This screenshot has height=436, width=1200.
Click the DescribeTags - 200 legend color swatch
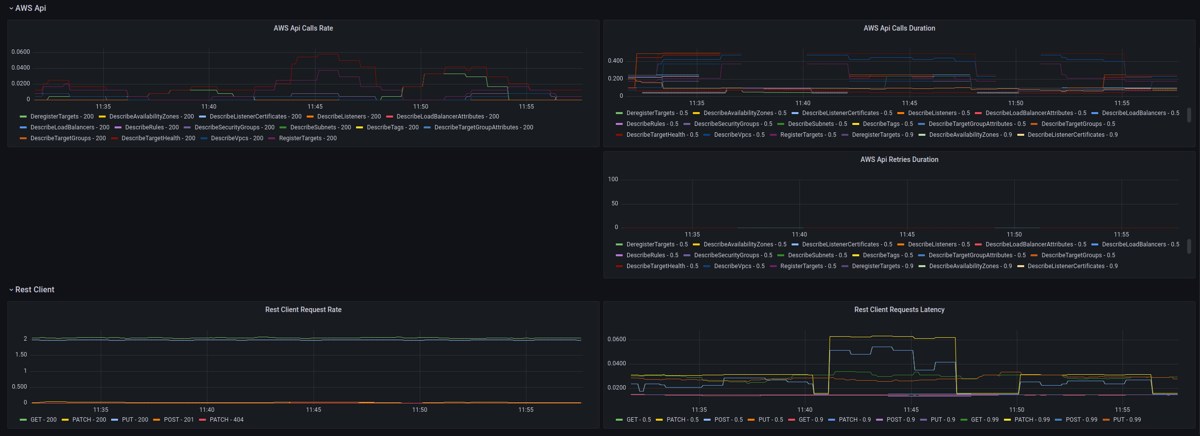pyautogui.click(x=360, y=127)
